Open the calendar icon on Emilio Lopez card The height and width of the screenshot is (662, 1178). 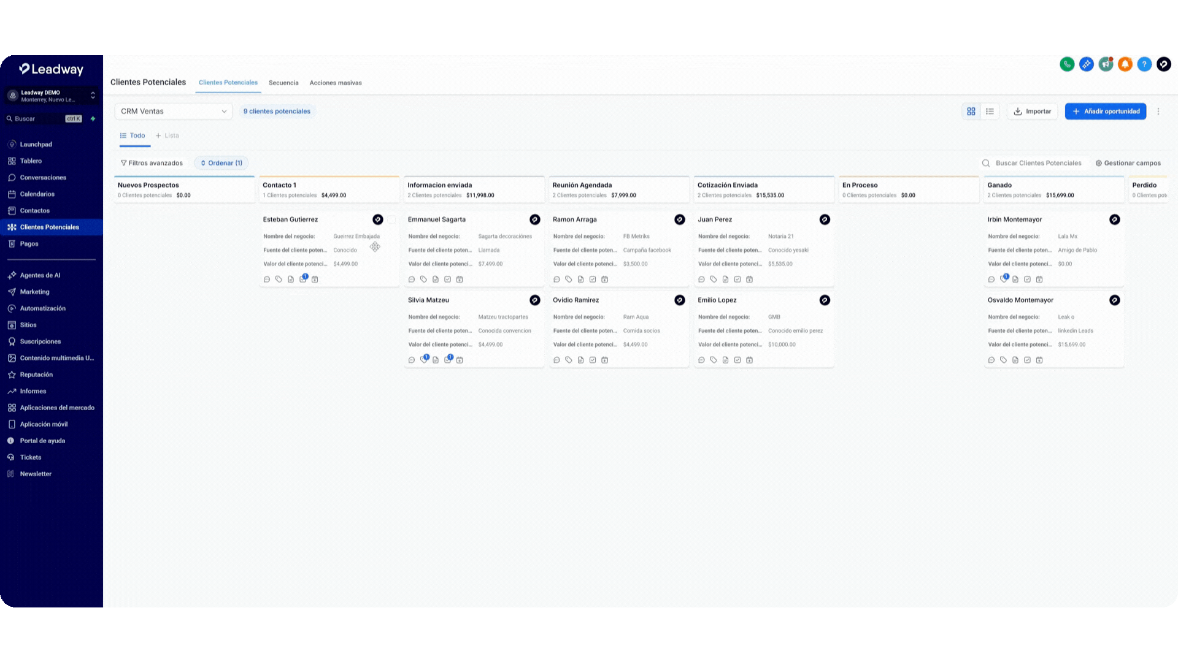[749, 360]
